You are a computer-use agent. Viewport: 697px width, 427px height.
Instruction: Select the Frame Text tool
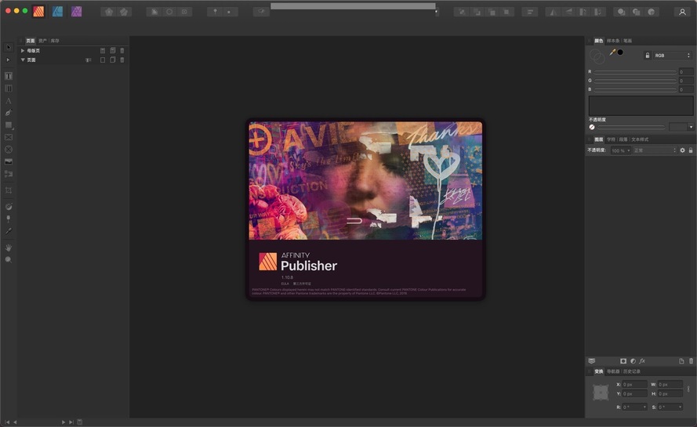(x=9, y=76)
